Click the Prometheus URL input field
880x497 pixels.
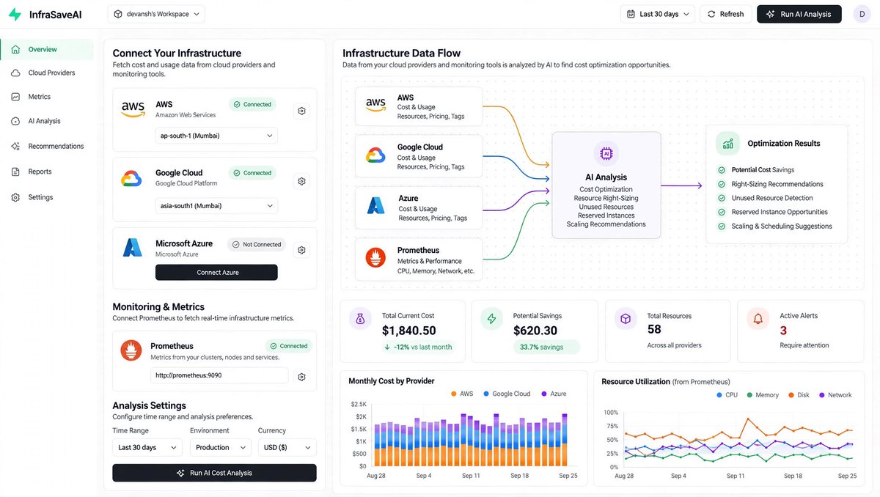tap(219, 375)
